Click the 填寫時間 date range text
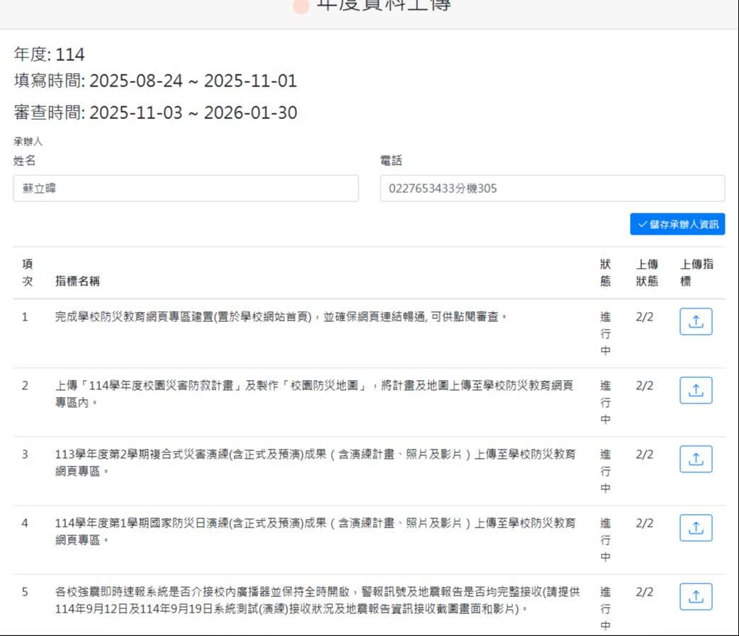 coord(155,82)
